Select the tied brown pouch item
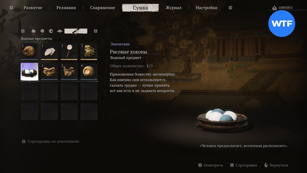 (29, 51)
